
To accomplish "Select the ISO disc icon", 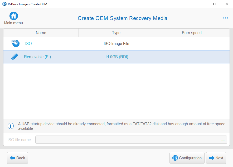I will pos(15,43).
